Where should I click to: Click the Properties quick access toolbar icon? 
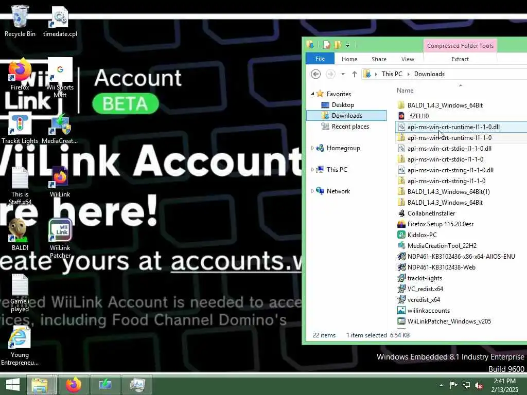click(327, 45)
